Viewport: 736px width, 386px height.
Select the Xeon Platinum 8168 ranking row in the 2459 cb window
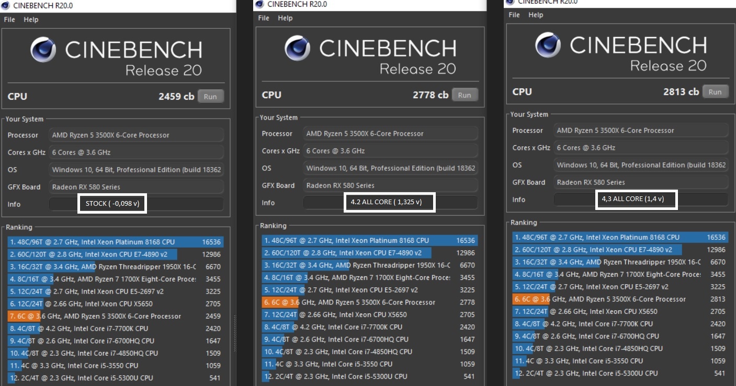tap(115, 242)
